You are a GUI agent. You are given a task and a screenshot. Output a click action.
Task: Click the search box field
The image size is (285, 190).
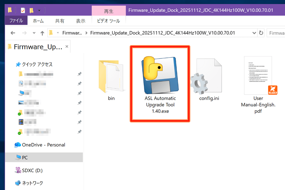pos(276,33)
